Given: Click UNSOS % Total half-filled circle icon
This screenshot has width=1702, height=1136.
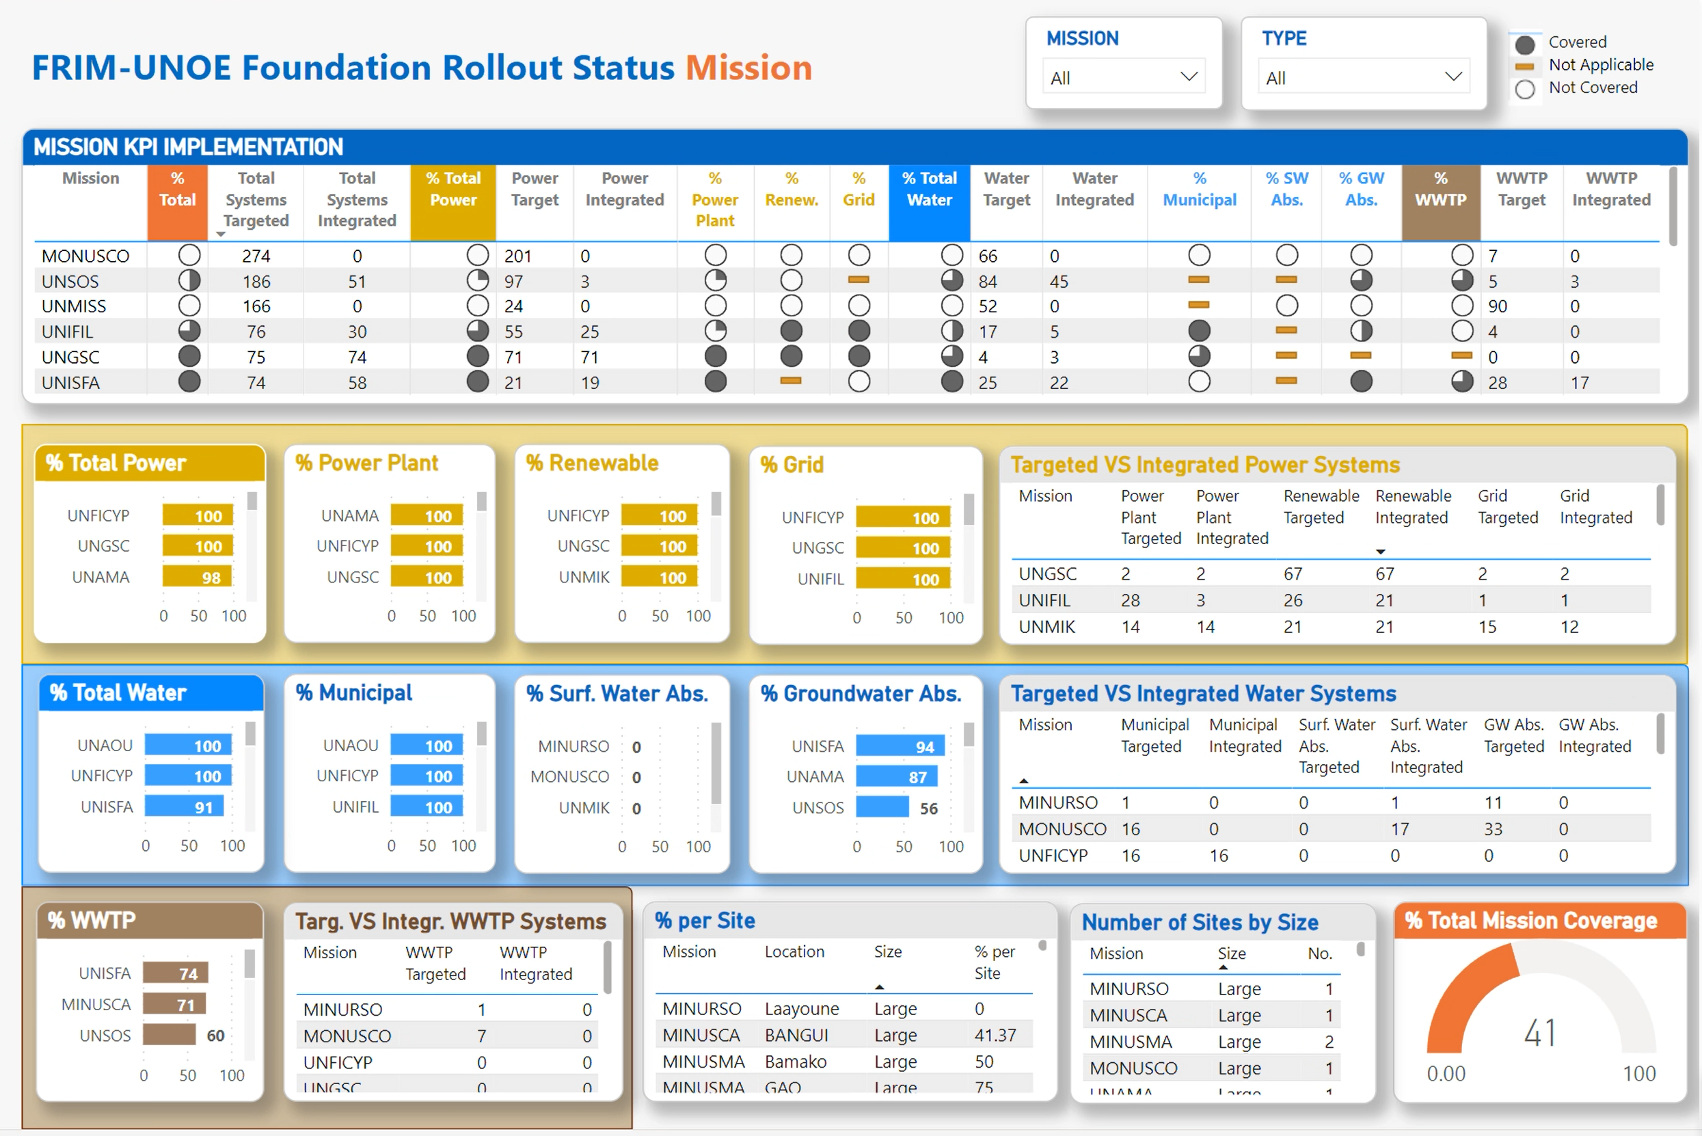Looking at the screenshot, I should point(189,280).
